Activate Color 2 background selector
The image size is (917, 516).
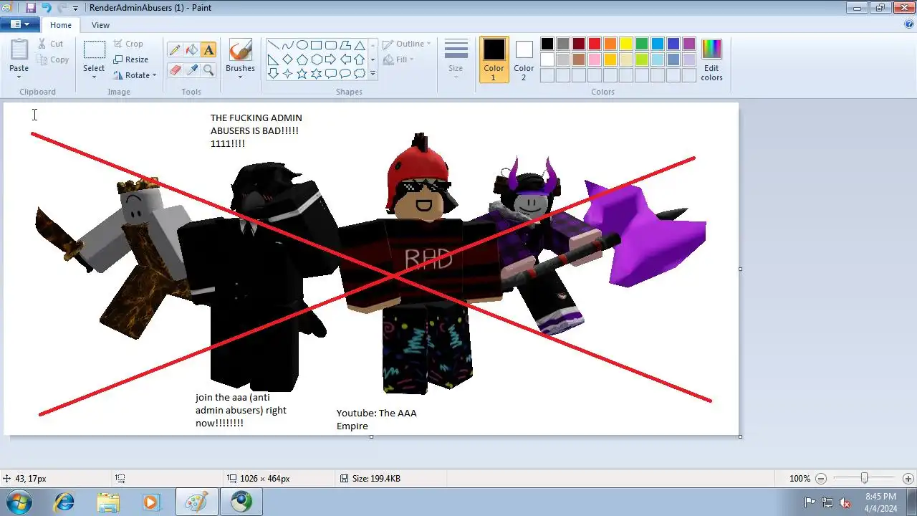pos(524,59)
